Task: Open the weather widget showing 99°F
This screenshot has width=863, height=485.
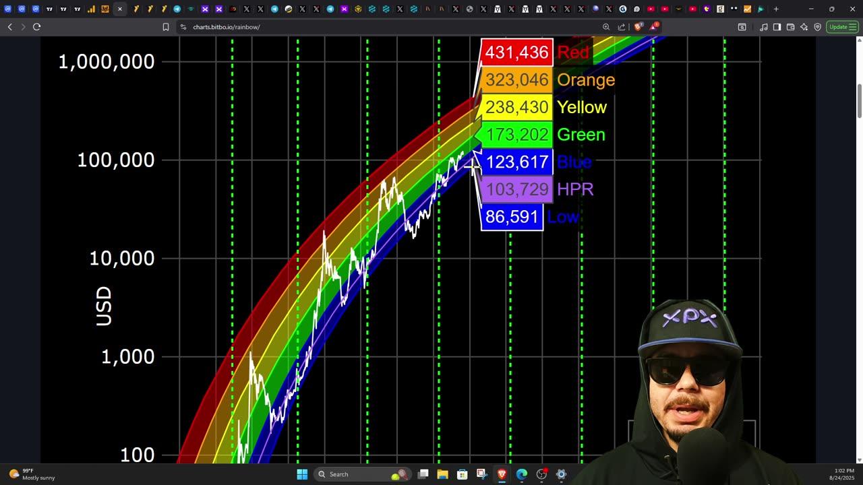Action: tap(32, 474)
